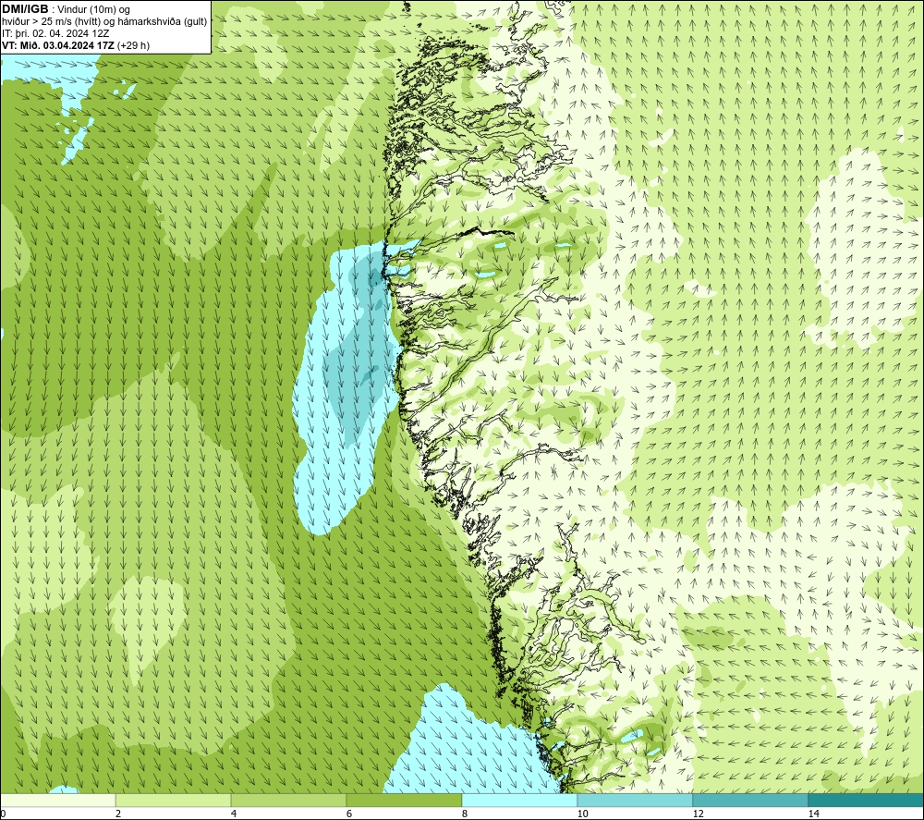Click the '8' scale label
Screen dimensions: 924x820
465,814
